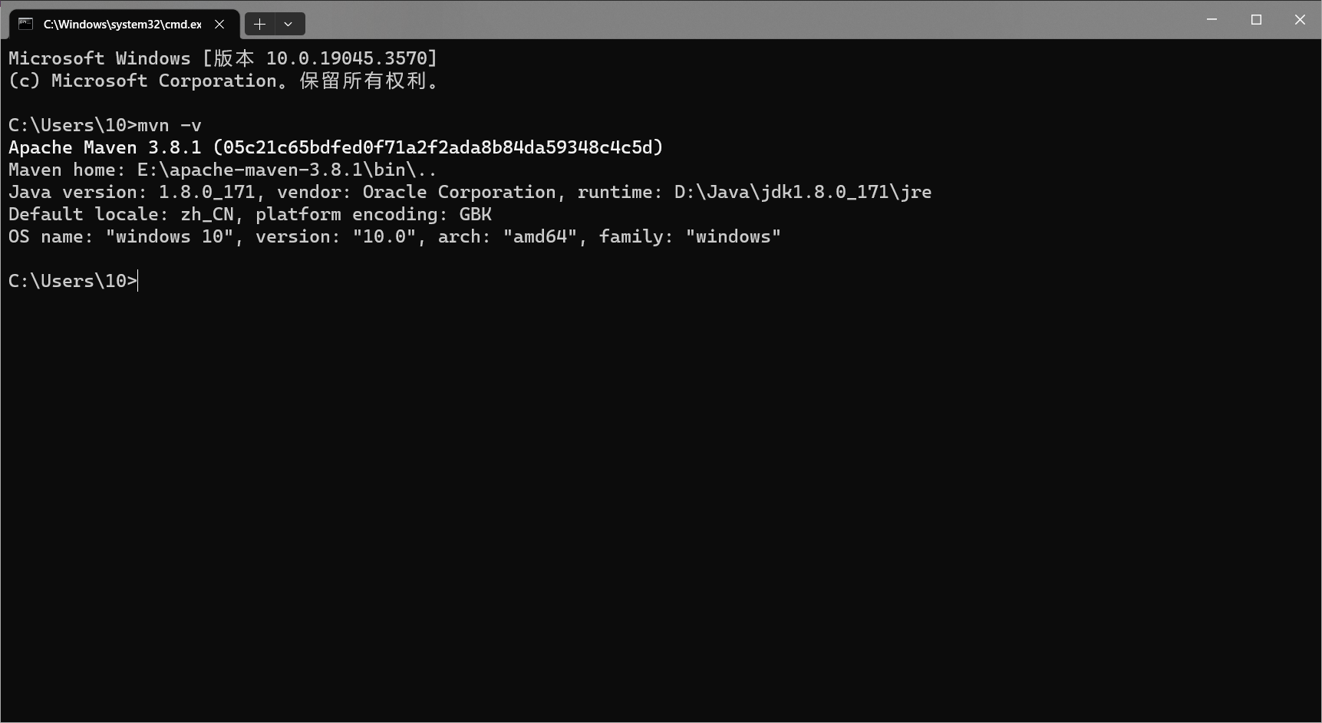Click the Maven home path text

[x=220, y=170]
